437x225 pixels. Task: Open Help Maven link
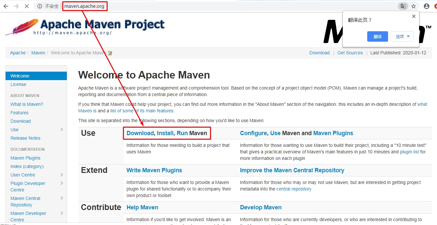[x=142, y=207]
